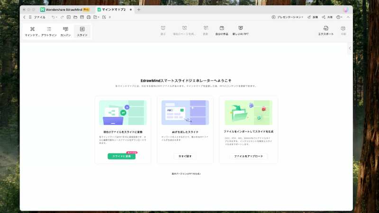Click the user avatar icon
Image resolution: width=379 pixels, height=213 pixels.
[x=346, y=9]
